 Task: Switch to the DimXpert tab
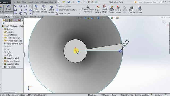tap(25, 17)
